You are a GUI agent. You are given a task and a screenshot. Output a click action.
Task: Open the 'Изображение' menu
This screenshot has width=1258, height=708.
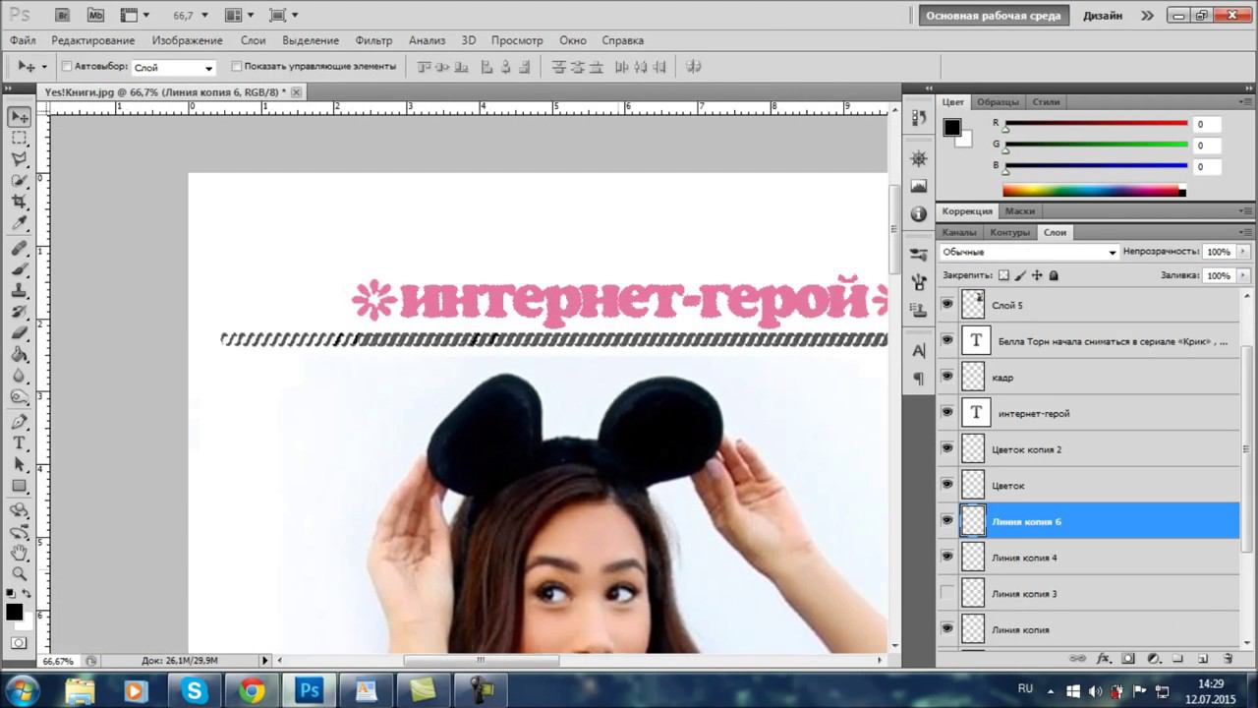click(186, 40)
